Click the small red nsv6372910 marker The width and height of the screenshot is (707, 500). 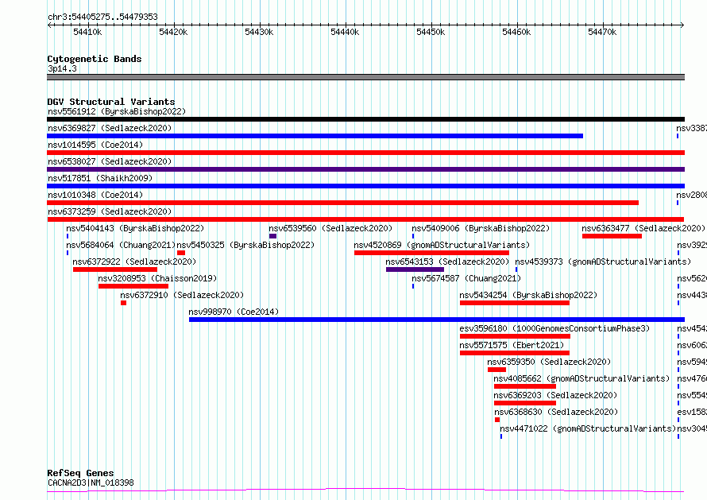[124, 303]
